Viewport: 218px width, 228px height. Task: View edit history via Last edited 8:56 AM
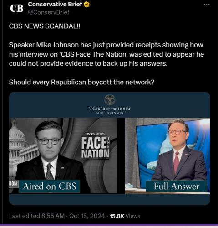(37, 216)
